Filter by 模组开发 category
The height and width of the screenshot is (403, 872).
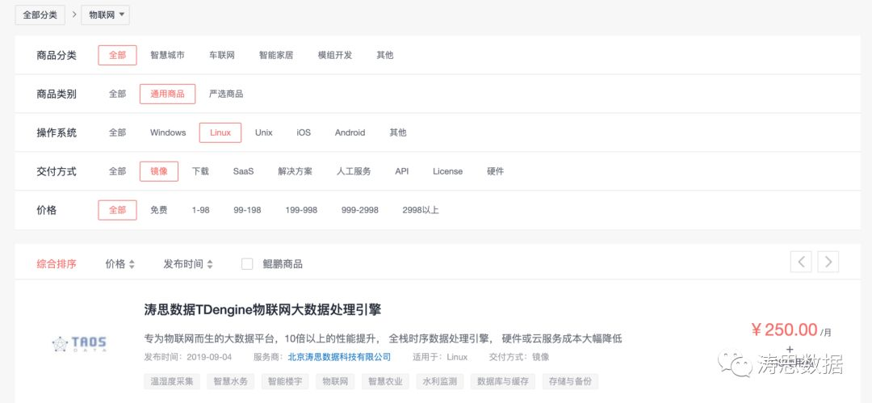coord(335,55)
